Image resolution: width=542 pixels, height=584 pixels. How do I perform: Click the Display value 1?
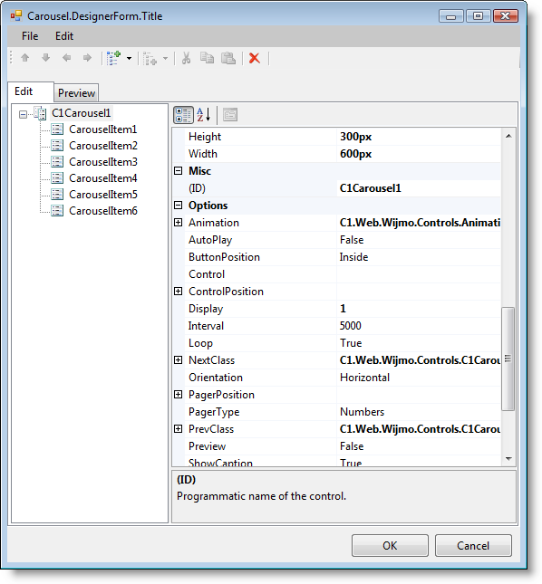(x=419, y=309)
